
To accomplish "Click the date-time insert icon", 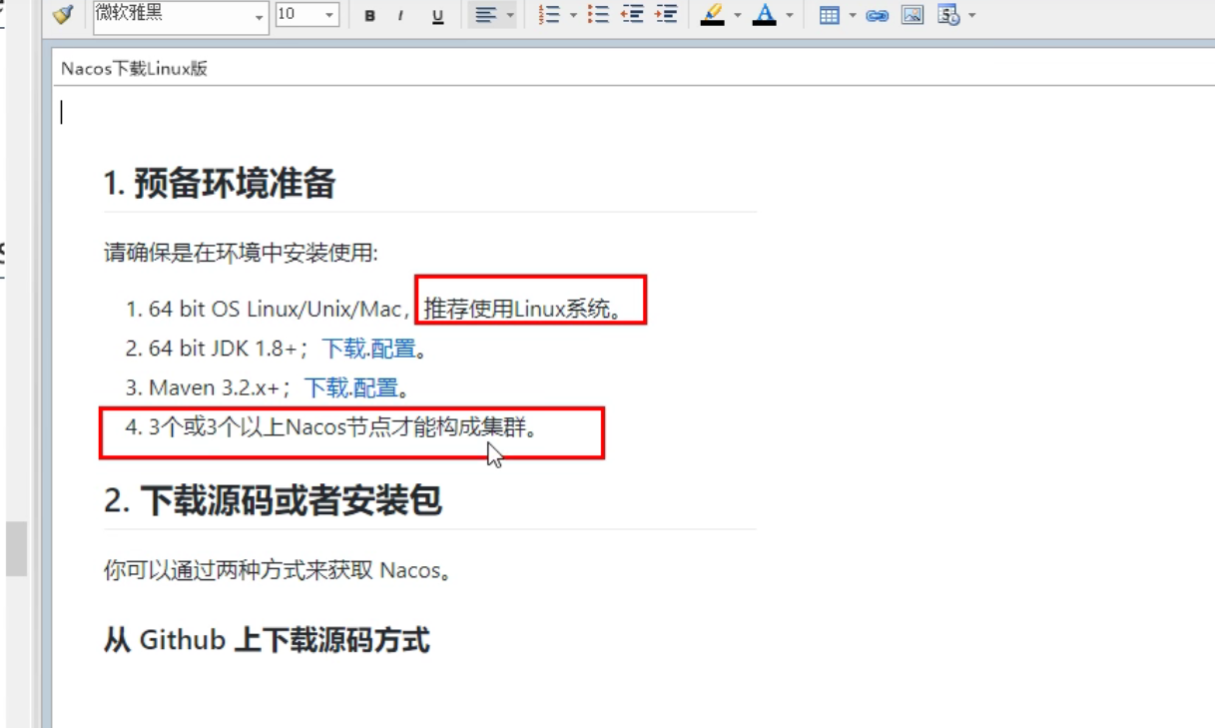I will (x=948, y=16).
